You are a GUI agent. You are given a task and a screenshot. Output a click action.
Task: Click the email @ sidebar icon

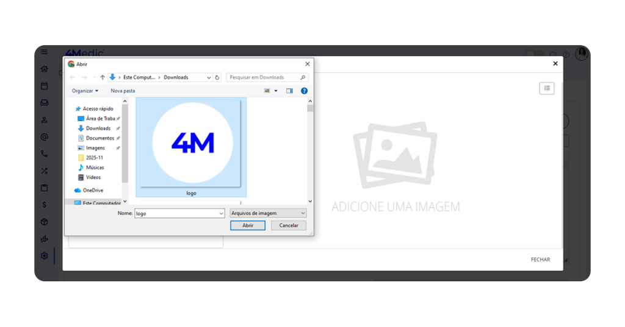click(44, 137)
